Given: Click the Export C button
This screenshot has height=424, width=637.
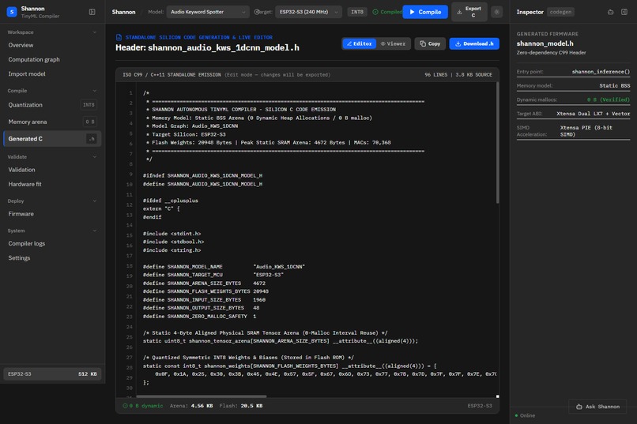Looking at the screenshot, I should pyautogui.click(x=469, y=12).
